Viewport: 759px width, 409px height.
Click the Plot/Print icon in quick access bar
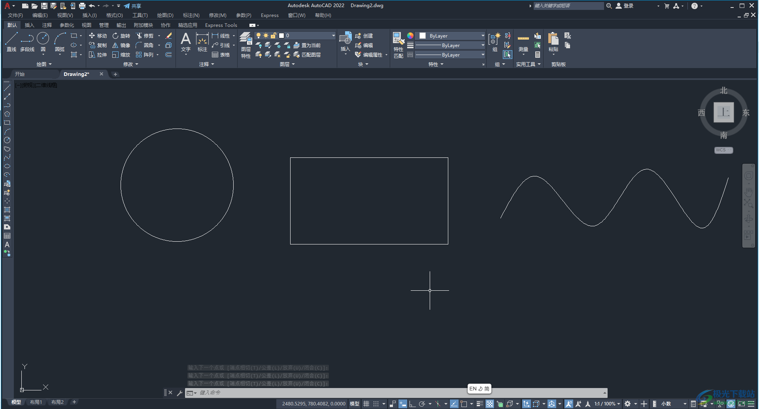pos(82,6)
